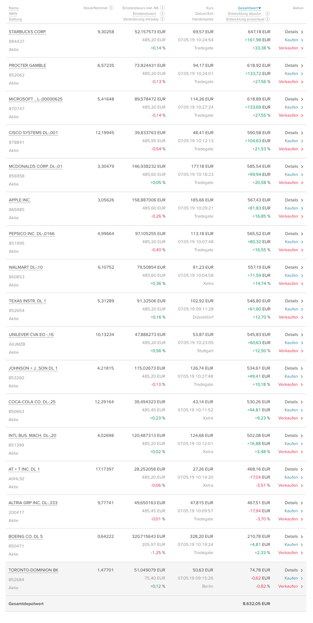Click Kaufen for Intl Bus. Mach.
The height and width of the screenshot is (623, 313).
click(x=291, y=444)
